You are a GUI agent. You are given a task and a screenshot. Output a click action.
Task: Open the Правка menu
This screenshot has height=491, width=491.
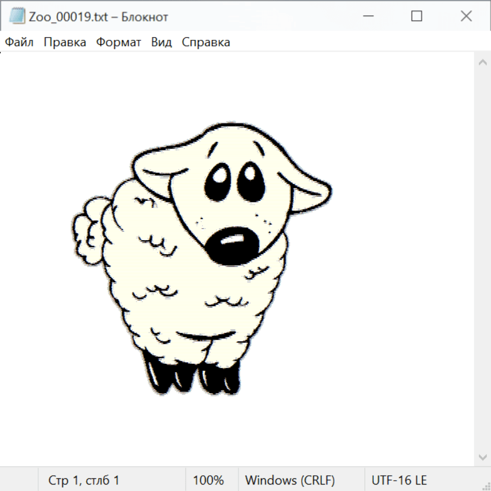tap(65, 42)
